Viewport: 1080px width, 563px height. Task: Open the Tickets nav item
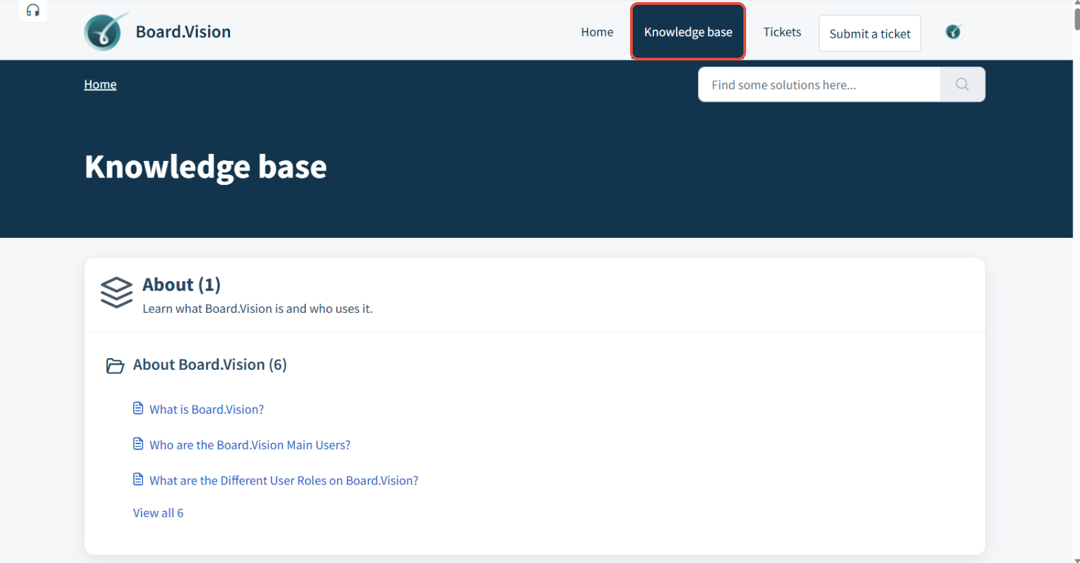coord(782,32)
